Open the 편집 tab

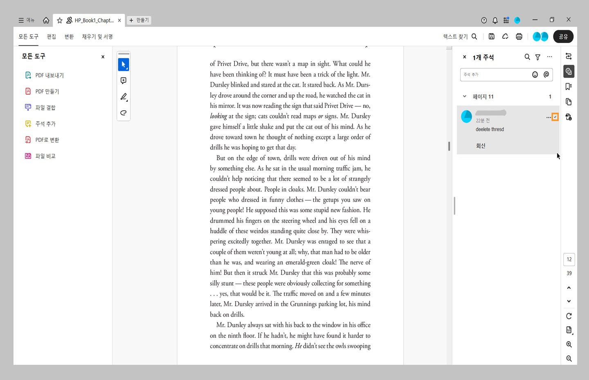(52, 36)
